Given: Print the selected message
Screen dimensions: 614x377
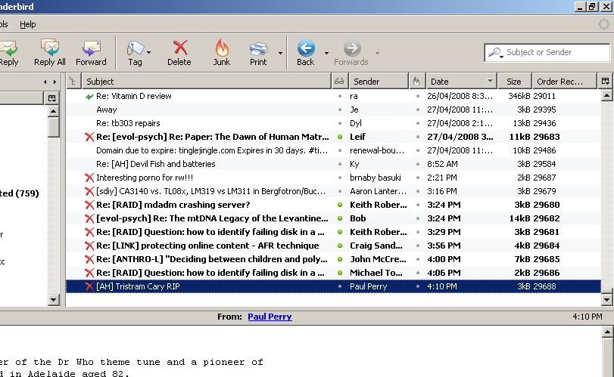Looking at the screenshot, I should [x=258, y=53].
